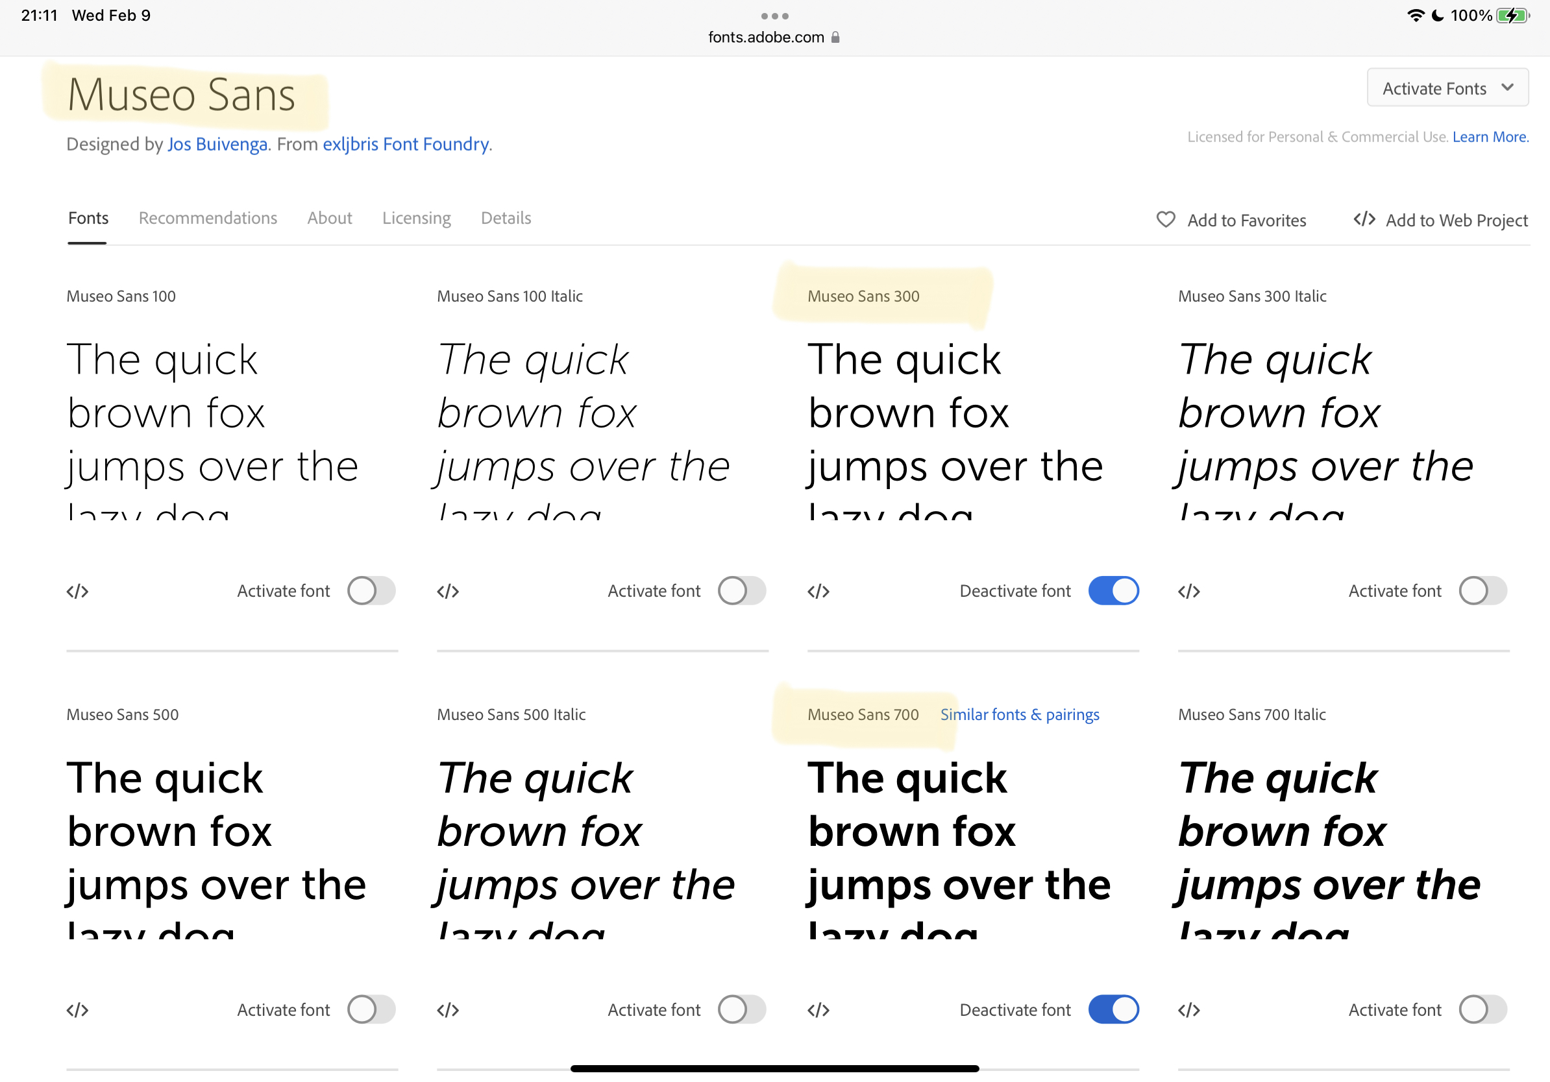Click the code icon below Museo Sans 300
The height and width of the screenshot is (1082, 1550).
[x=818, y=591]
